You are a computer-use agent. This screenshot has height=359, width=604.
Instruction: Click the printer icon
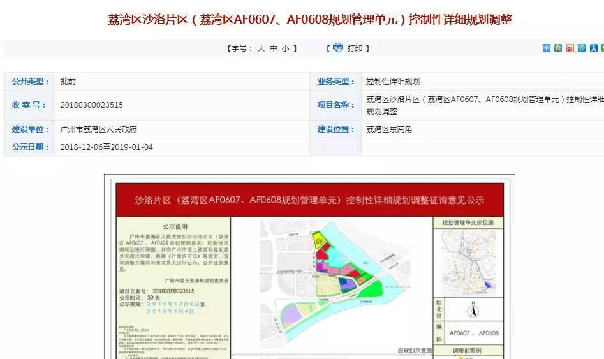[338, 47]
